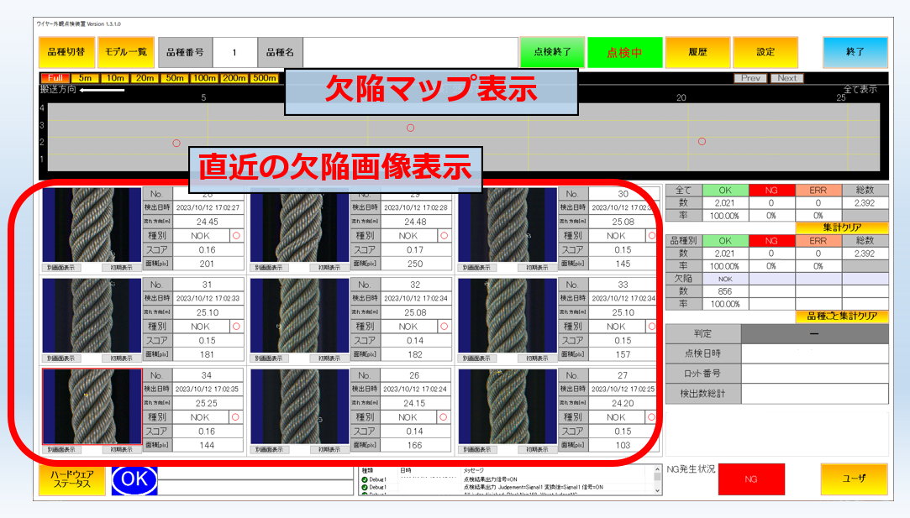
Task: Open rope thumbnail for defect No. 27
Action: (508, 406)
